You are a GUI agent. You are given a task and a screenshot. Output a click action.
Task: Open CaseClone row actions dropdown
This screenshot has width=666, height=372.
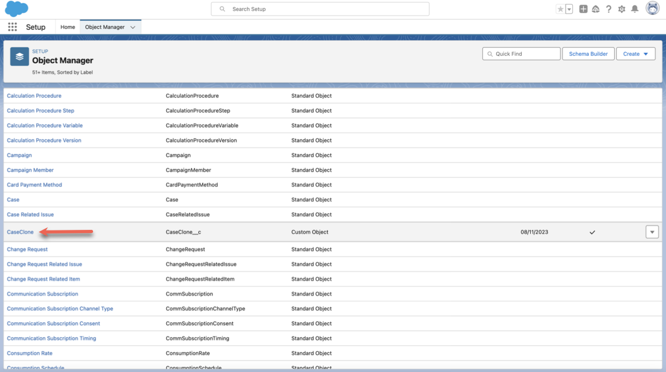(652, 232)
